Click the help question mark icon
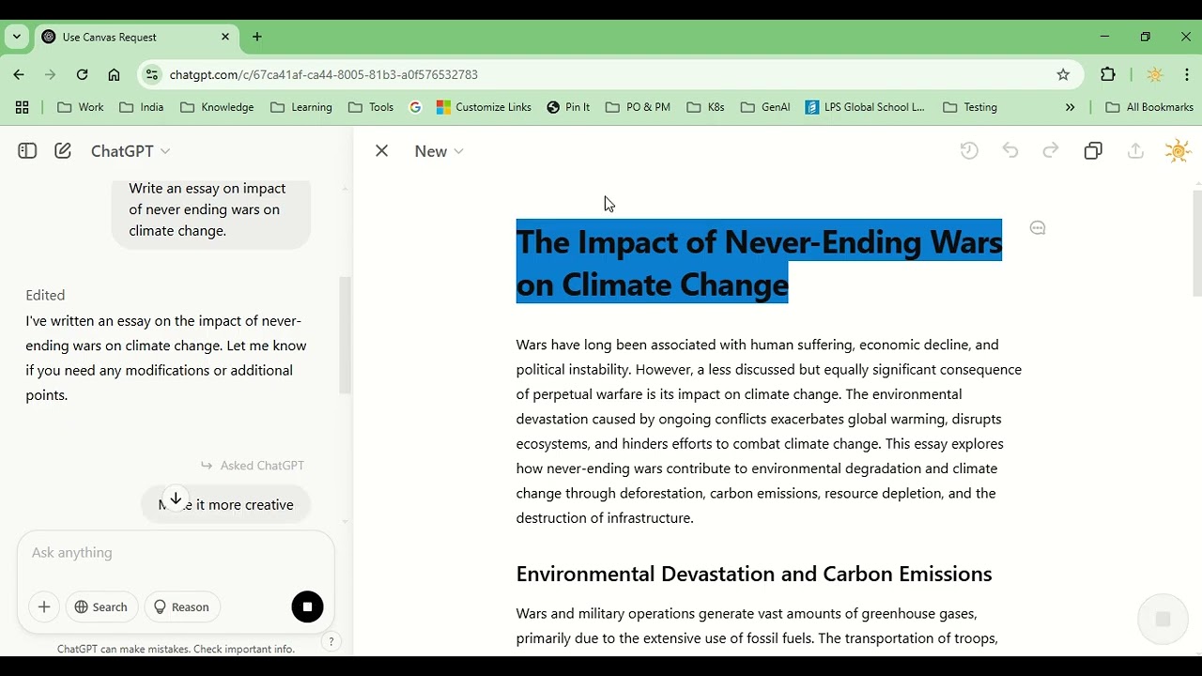 331,642
